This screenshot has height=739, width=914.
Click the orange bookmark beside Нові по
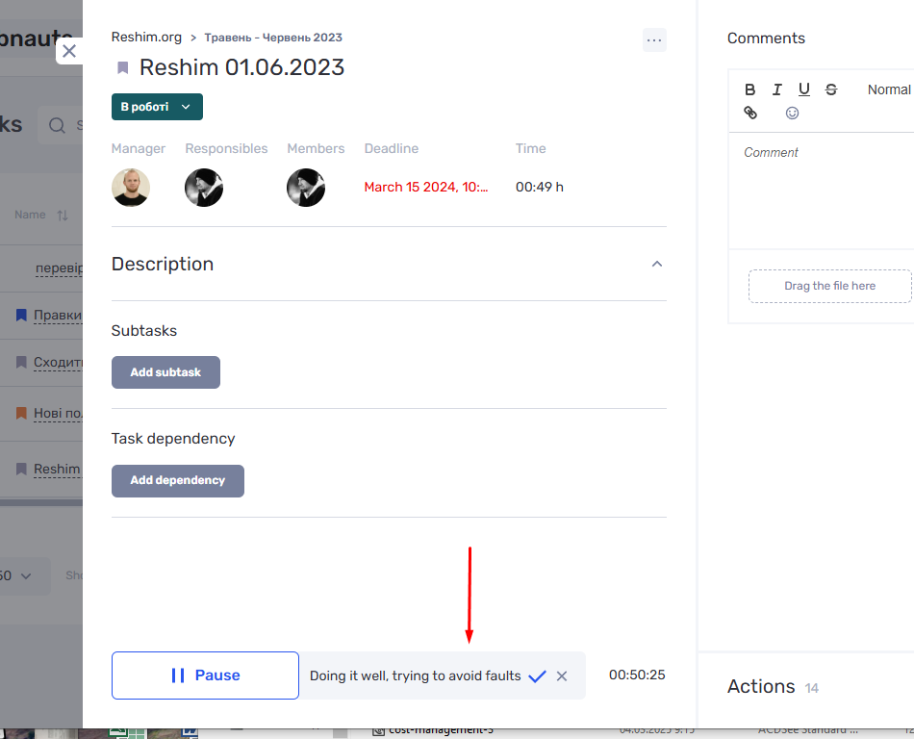(21, 413)
